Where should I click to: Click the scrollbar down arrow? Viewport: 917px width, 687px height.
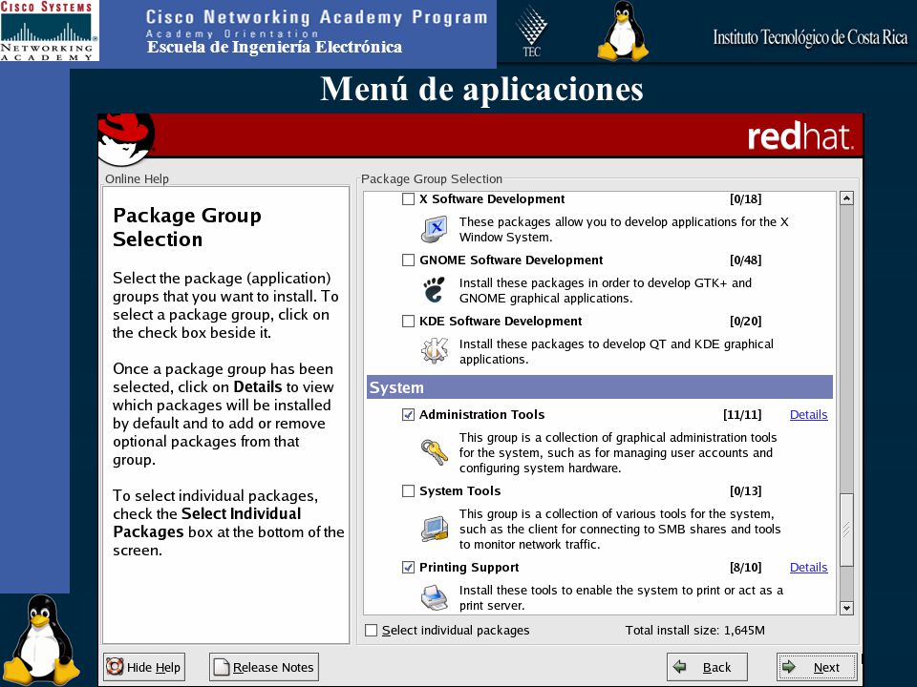coord(846,608)
